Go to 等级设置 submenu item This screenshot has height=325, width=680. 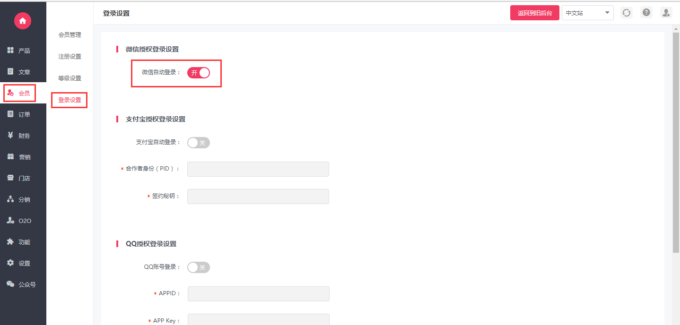tap(70, 78)
